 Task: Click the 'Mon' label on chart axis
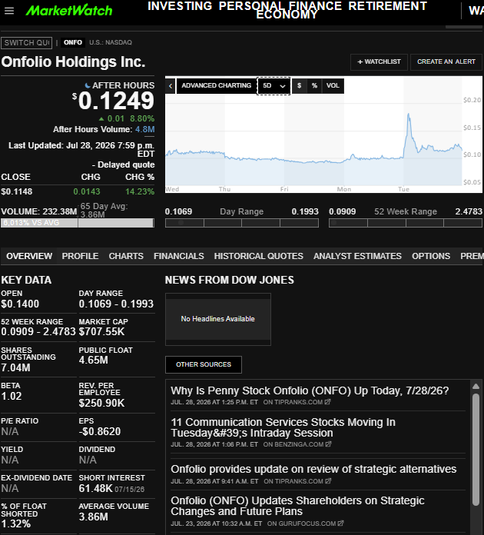pyautogui.click(x=344, y=189)
